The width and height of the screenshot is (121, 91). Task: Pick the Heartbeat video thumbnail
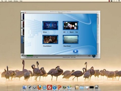[71, 39]
